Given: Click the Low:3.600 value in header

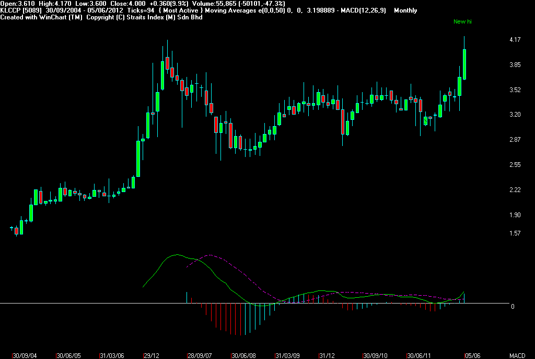Looking at the screenshot, I should click(91, 4).
